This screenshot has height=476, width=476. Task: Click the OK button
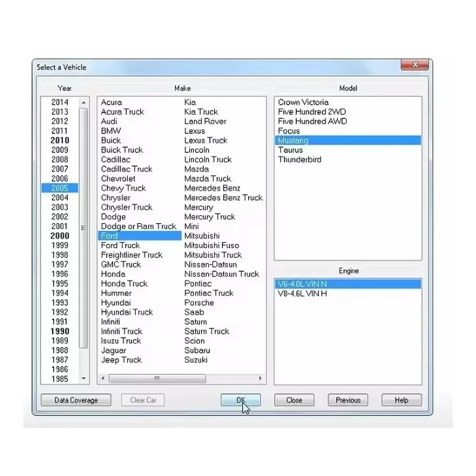click(x=240, y=400)
